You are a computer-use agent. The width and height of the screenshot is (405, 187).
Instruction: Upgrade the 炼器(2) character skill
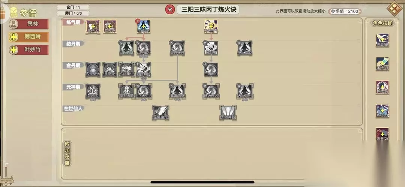click(382, 134)
